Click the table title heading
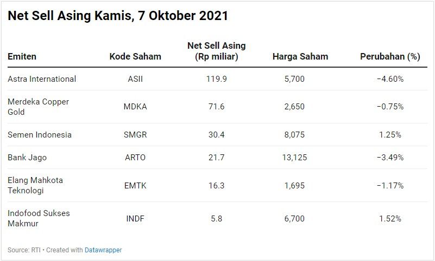The image size is (435, 261). pyautogui.click(x=118, y=16)
